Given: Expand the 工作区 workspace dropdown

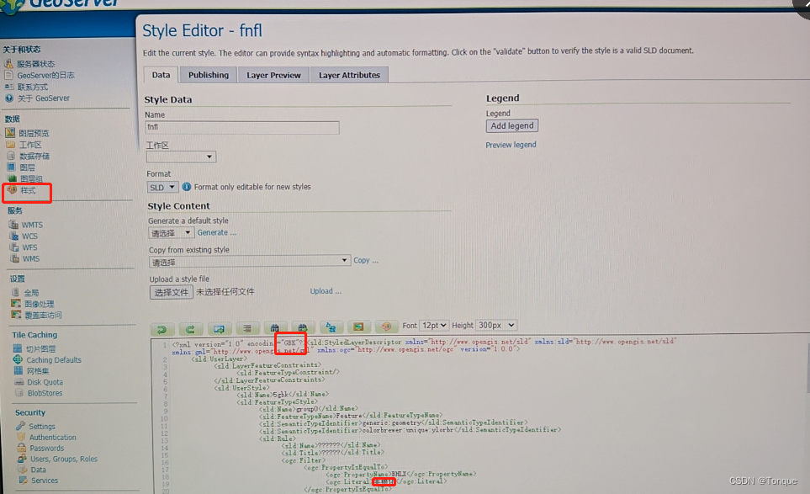Looking at the screenshot, I should [x=182, y=157].
